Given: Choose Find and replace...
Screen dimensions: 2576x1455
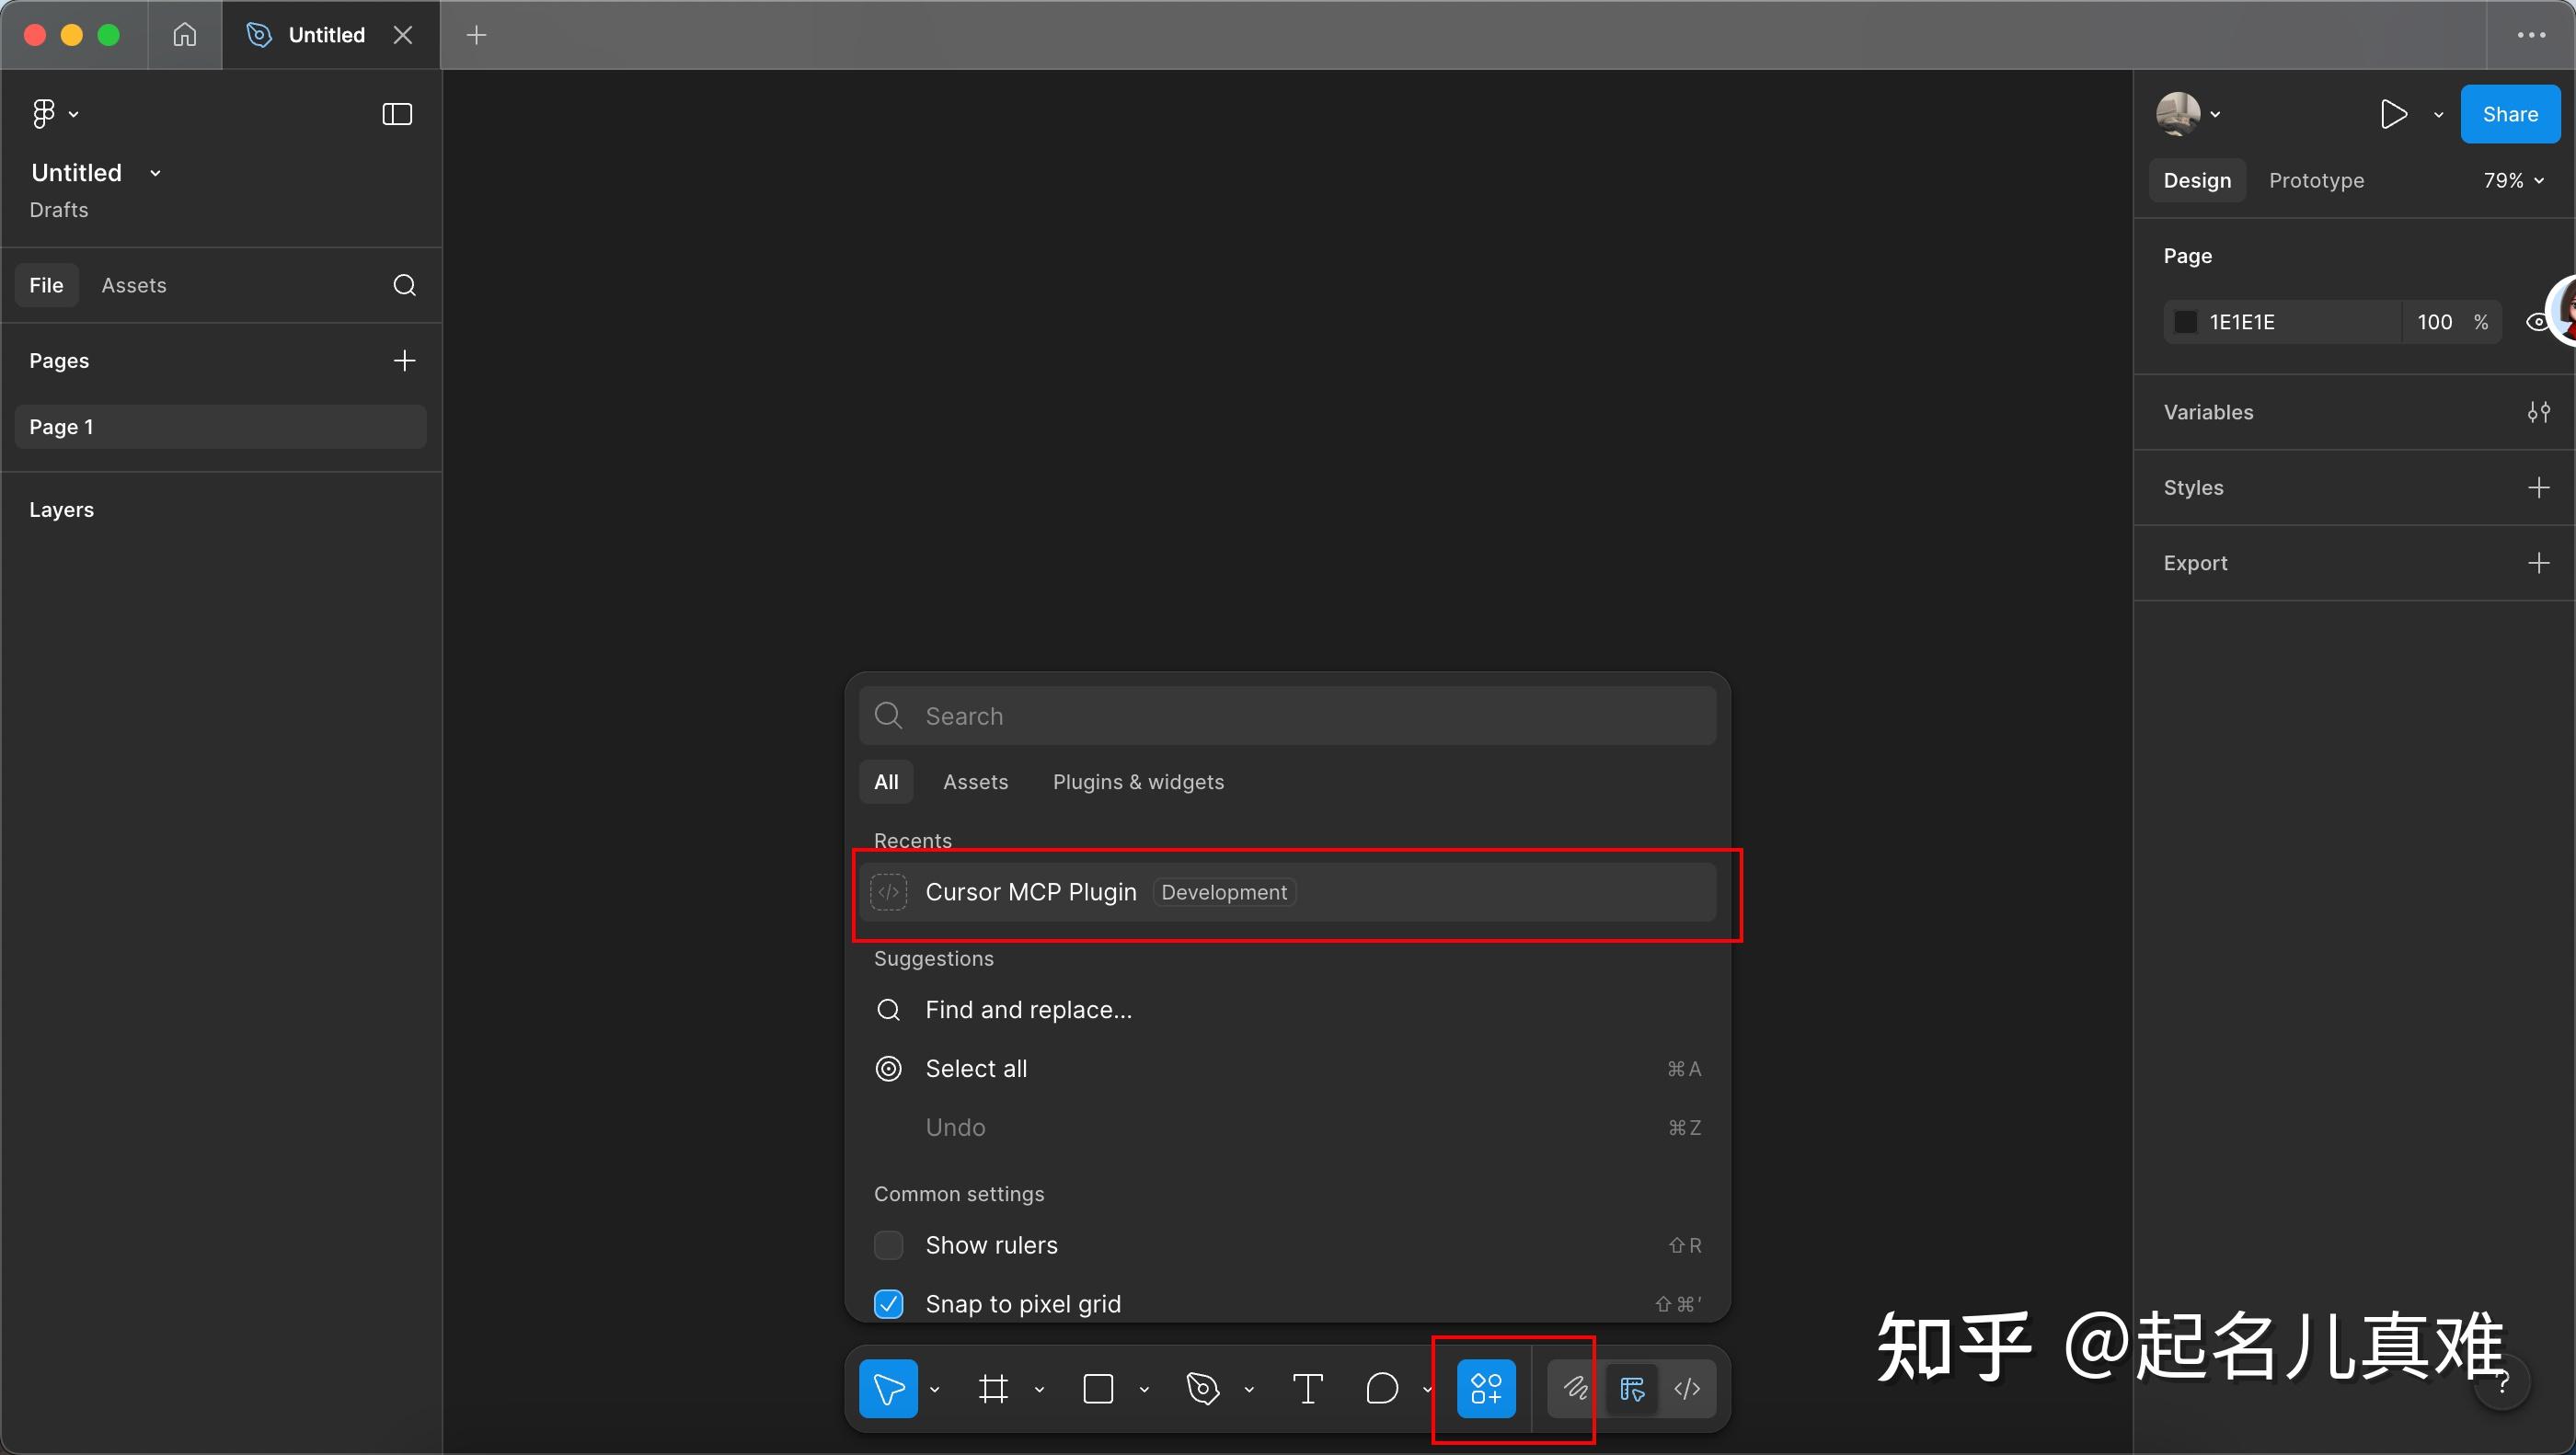Looking at the screenshot, I should pos(1287,1010).
